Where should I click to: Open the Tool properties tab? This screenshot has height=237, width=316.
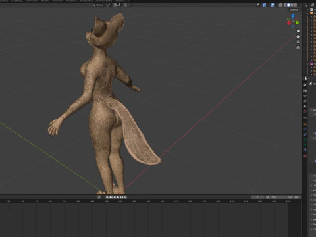coord(305,84)
